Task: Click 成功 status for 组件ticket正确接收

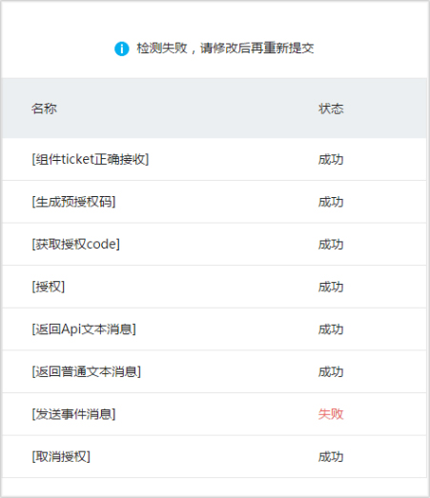Action: point(331,159)
